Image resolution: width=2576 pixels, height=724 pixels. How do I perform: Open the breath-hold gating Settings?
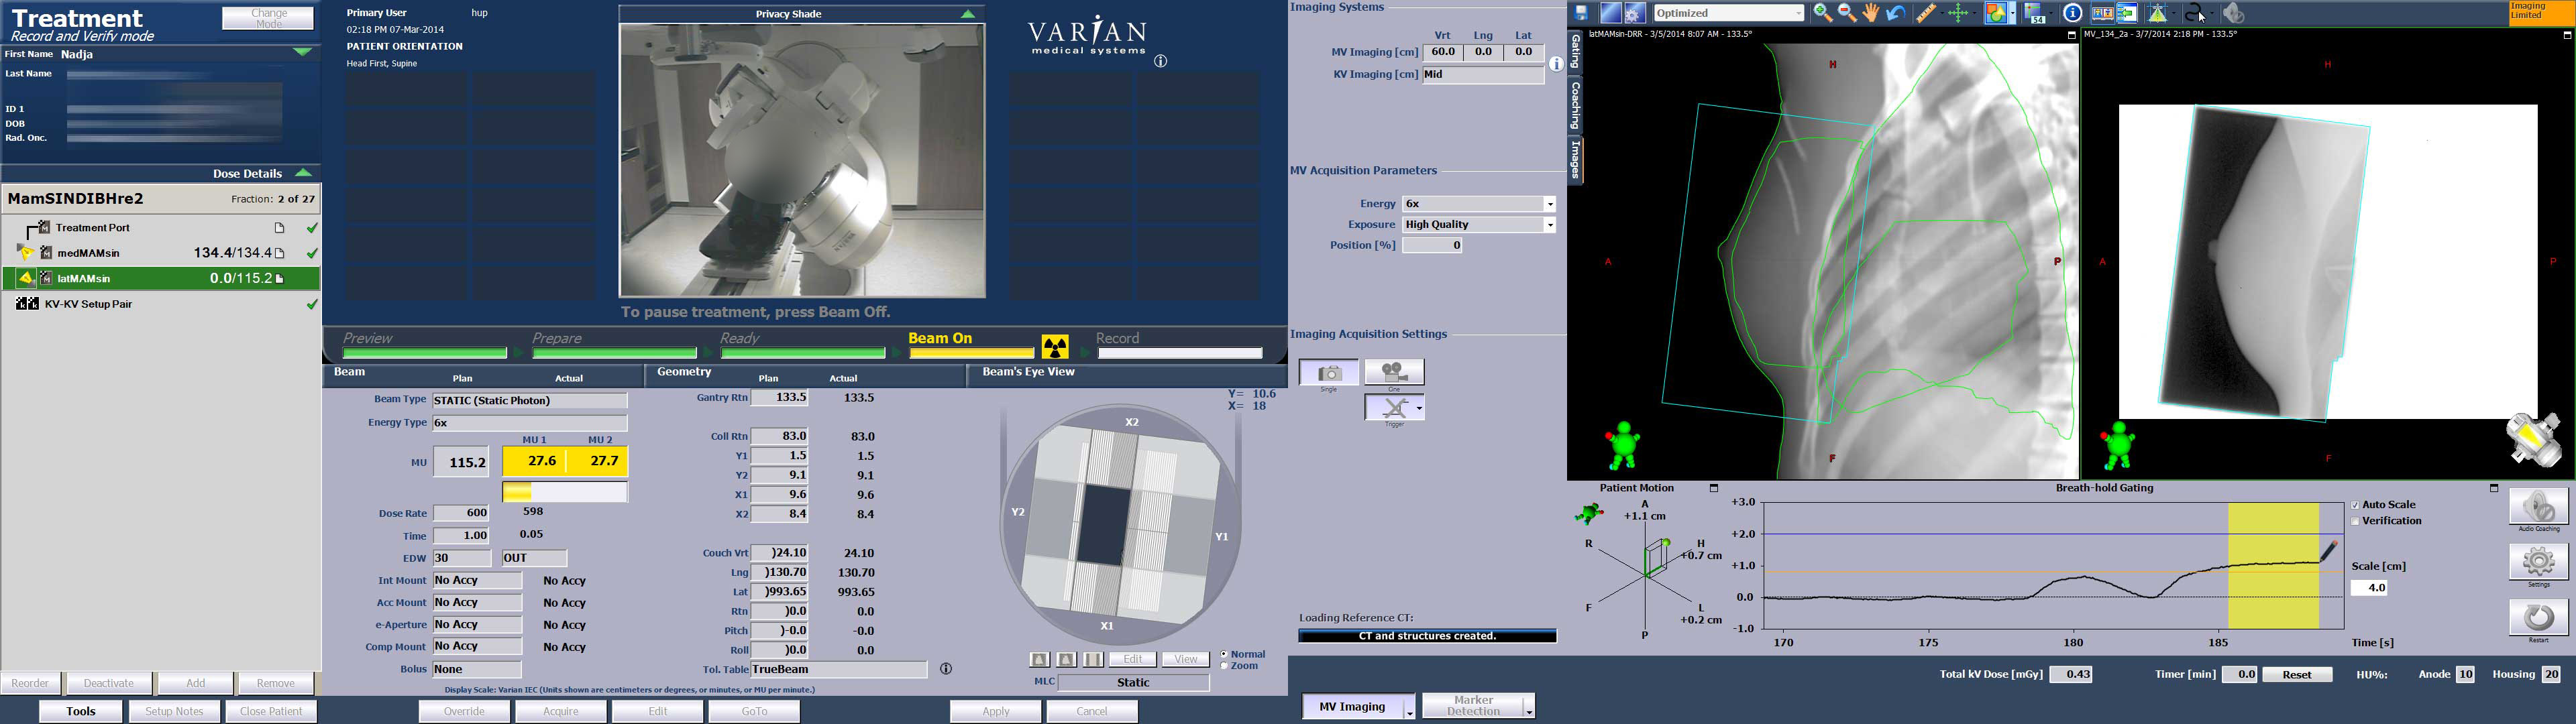[2538, 561]
